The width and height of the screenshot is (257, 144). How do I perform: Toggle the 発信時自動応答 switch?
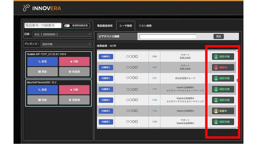click(67, 26)
